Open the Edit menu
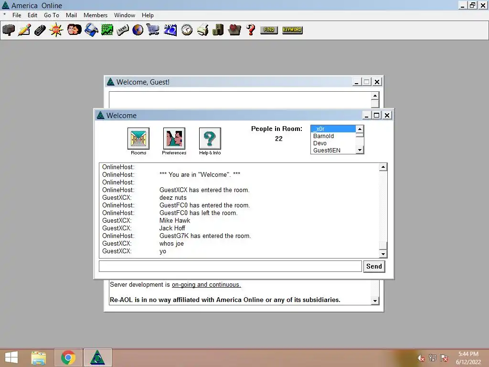The height and width of the screenshot is (367, 489). (x=32, y=15)
